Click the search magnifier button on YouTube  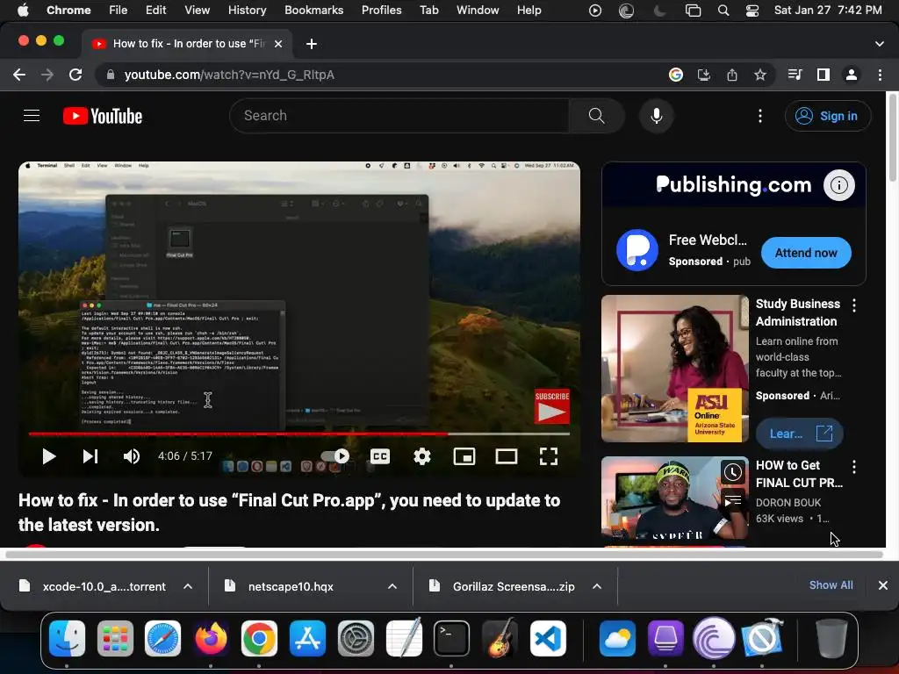[x=596, y=116]
